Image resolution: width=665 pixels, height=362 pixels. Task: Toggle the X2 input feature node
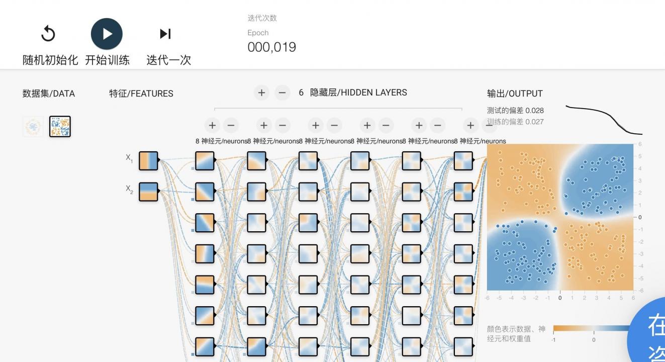point(148,192)
